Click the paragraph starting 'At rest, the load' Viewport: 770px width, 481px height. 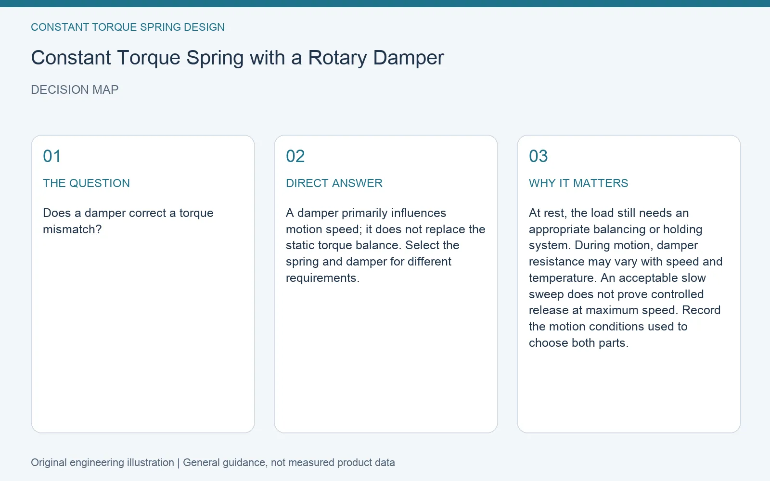tap(626, 278)
